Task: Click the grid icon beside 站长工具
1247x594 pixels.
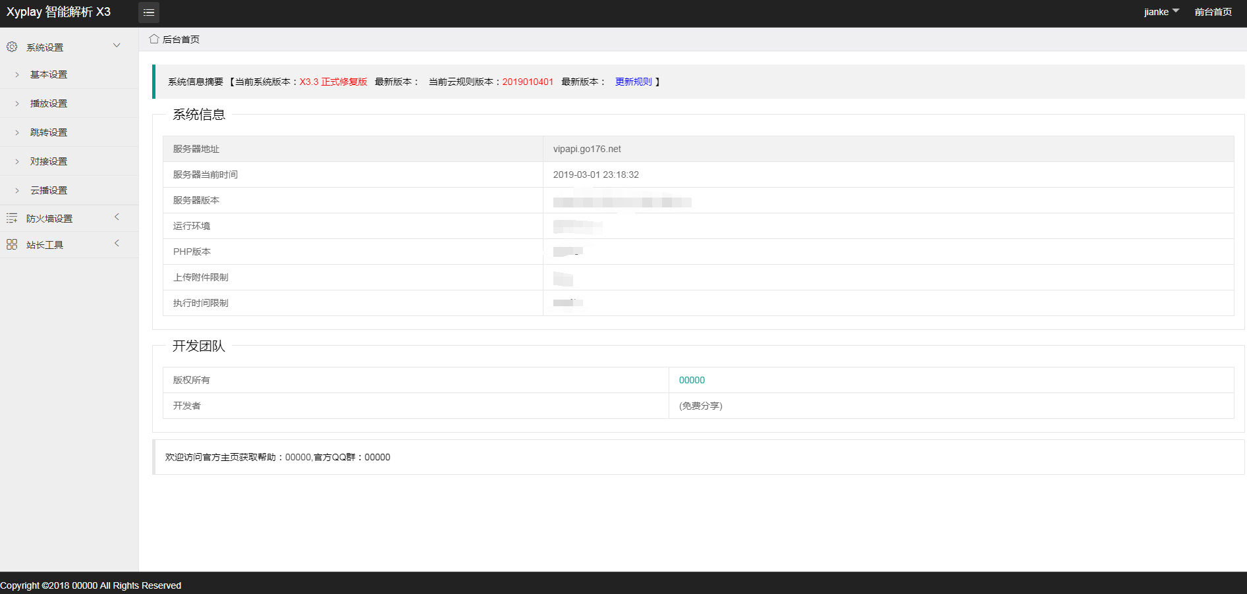Action: click(12, 244)
